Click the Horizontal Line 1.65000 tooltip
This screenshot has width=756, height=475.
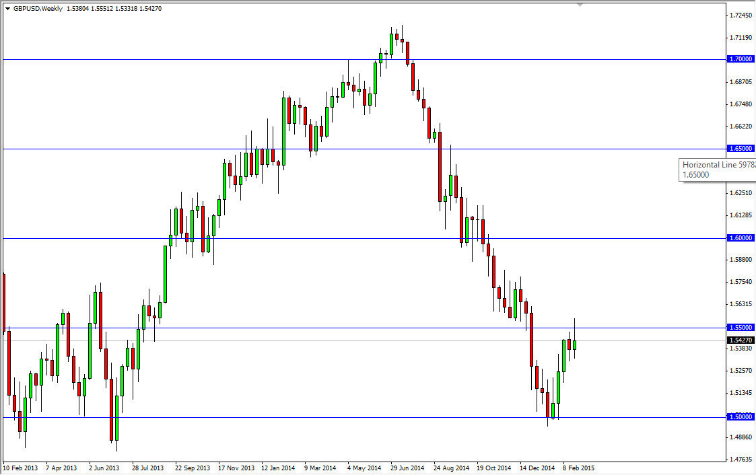click(x=716, y=169)
